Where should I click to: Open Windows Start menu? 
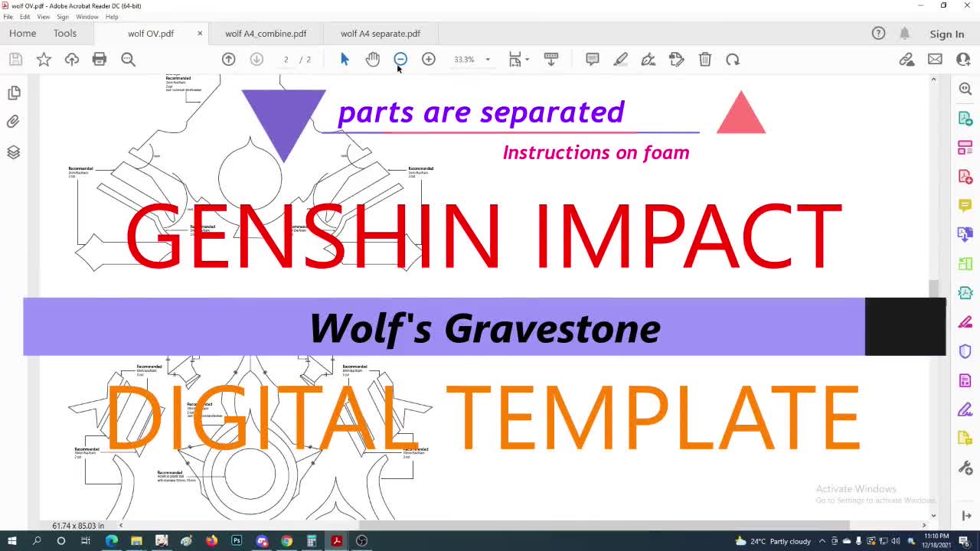(11, 541)
